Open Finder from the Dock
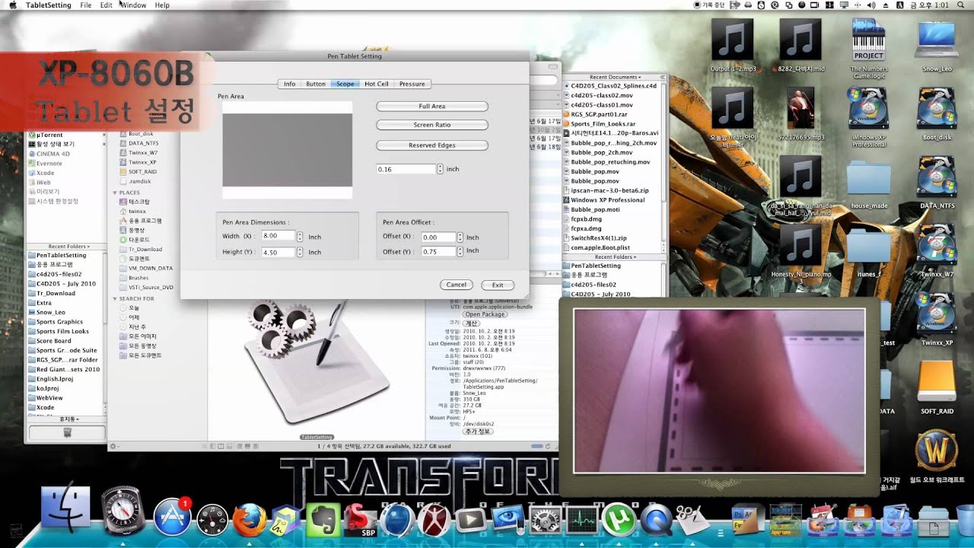974x548 pixels. [65, 508]
